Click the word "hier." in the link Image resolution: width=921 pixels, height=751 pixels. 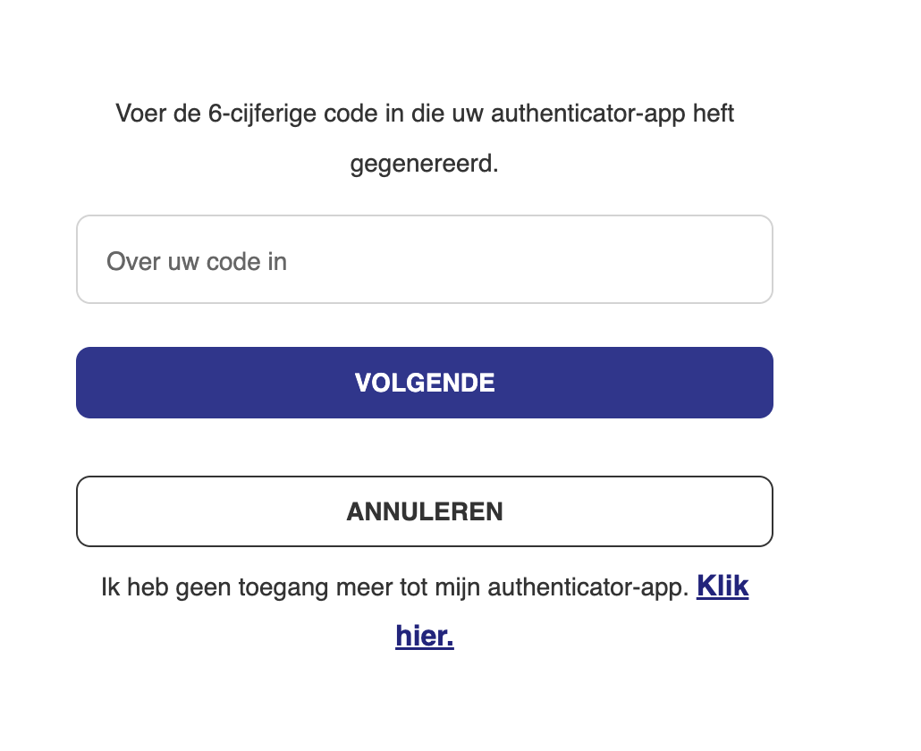(425, 637)
